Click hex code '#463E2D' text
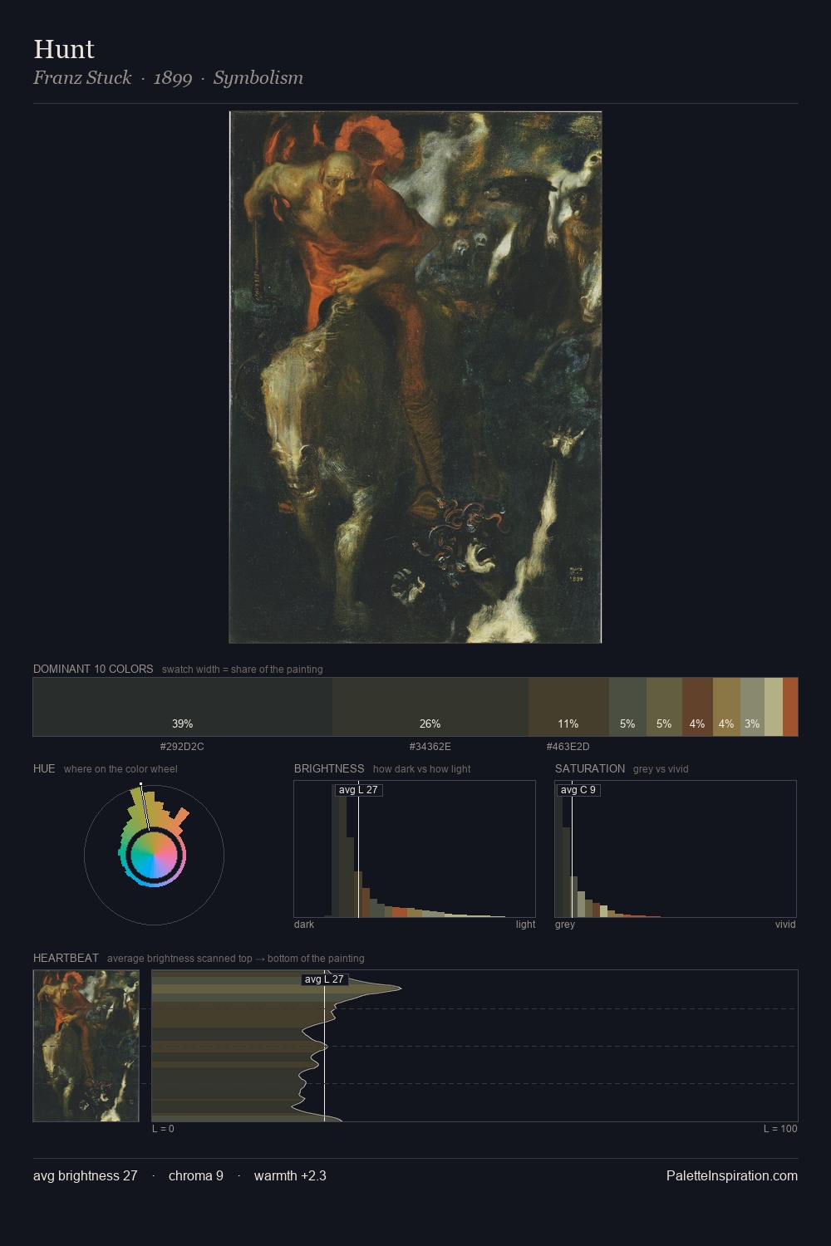831x1246 pixels. coord(568,747)
